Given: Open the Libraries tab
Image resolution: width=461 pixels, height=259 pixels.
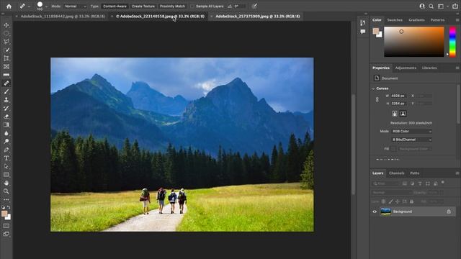Looking at the screenshot, I should [x=429, y=68].
